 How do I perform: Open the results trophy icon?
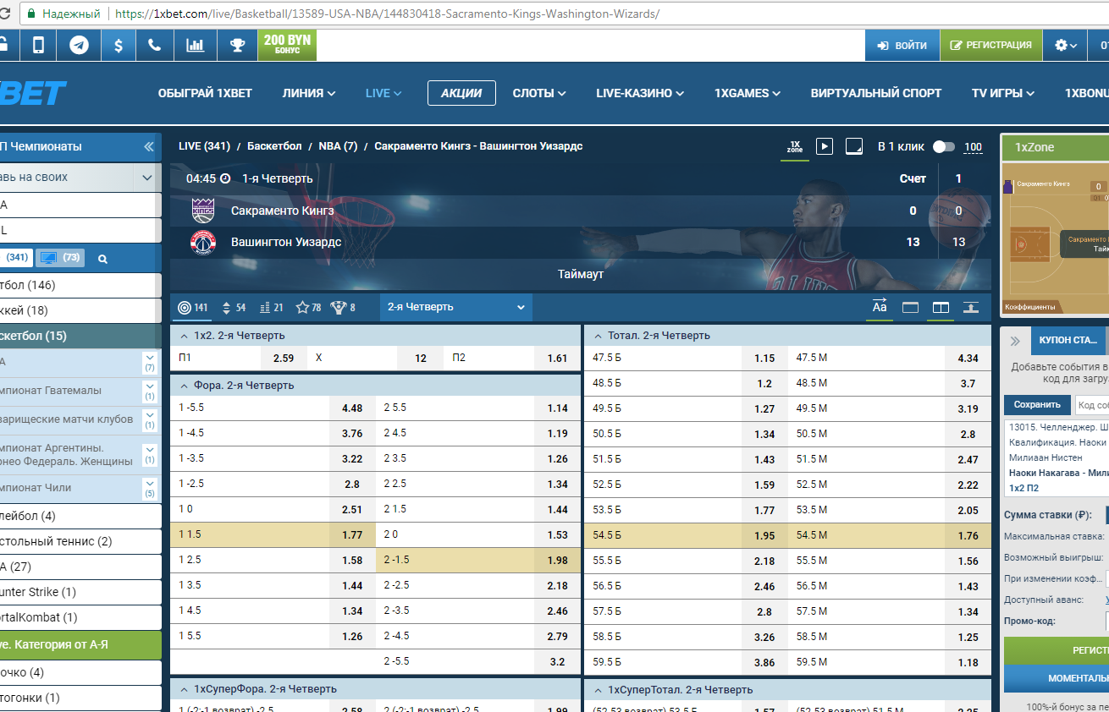237,45
